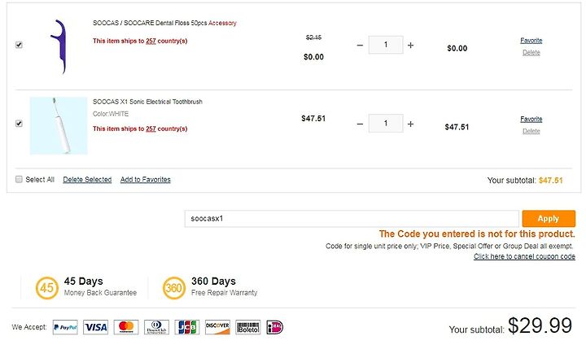Viewport: 586px width, 345px height.
Task: Click the Discover payment icon
Action: tap(217, 327)
